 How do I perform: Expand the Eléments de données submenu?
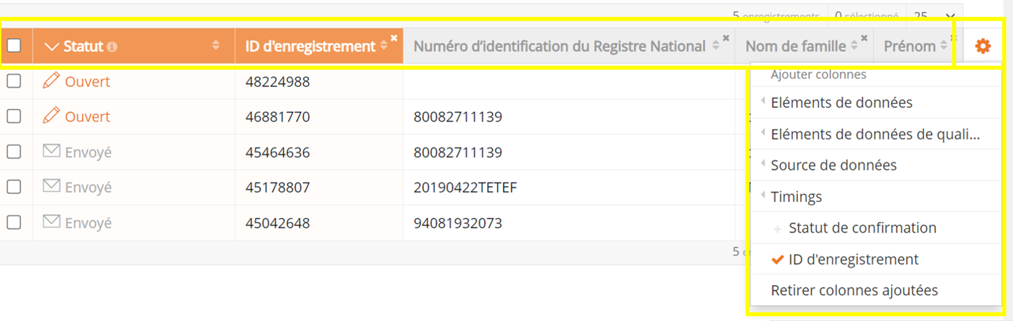tap(841, 103)
